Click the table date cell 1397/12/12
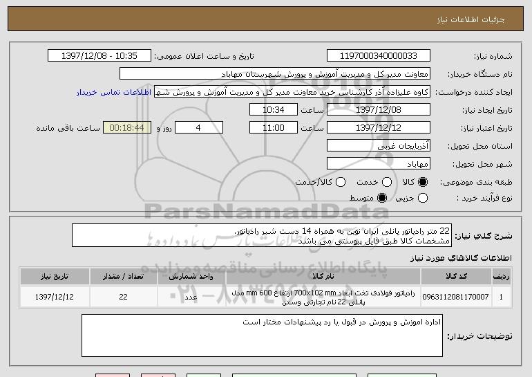This screenshot has height=377, width=532. (x=55, y=297)
